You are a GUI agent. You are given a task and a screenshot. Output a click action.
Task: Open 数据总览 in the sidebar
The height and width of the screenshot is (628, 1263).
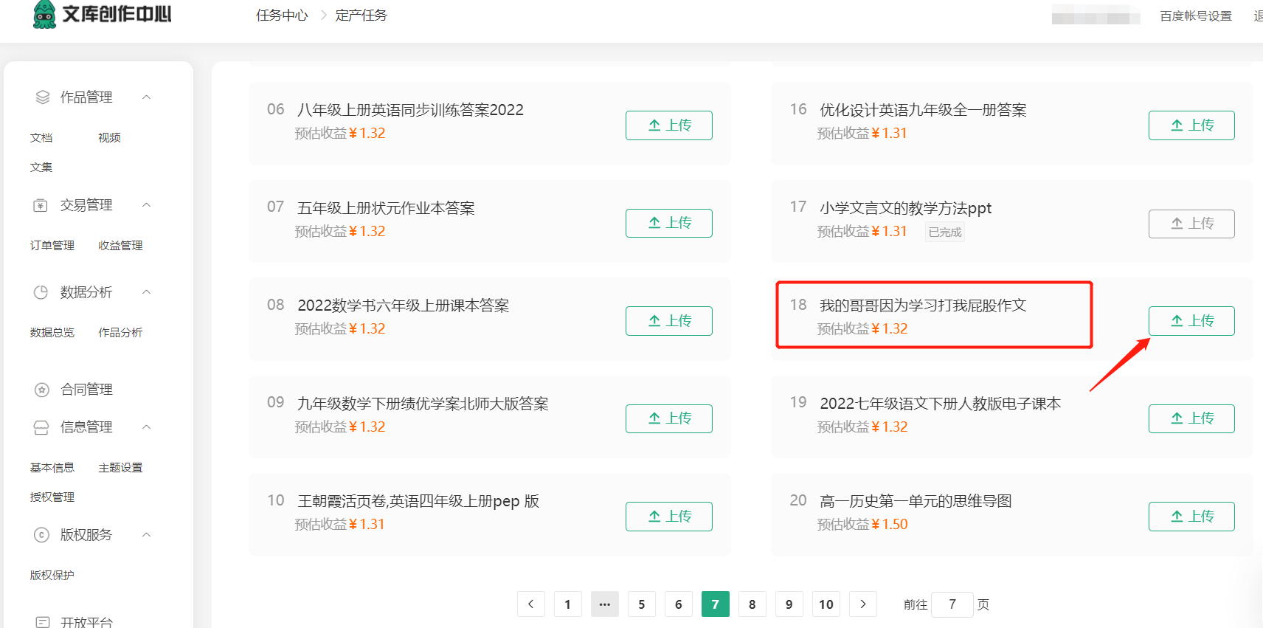click(52, 332)
